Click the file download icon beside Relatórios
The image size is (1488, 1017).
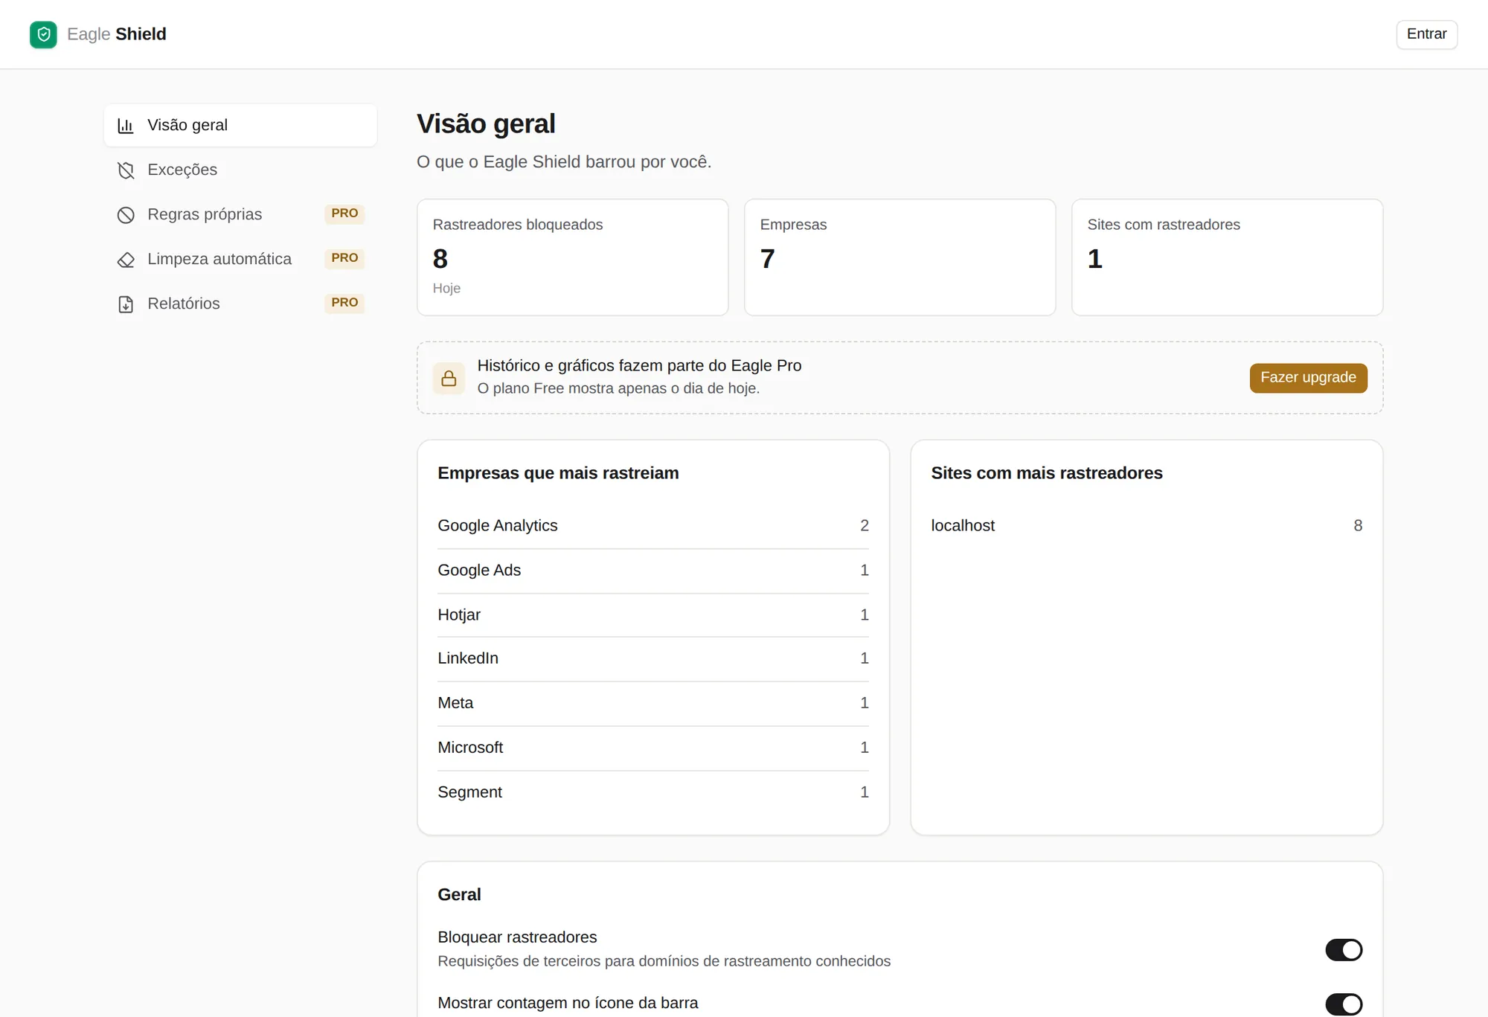126,304
